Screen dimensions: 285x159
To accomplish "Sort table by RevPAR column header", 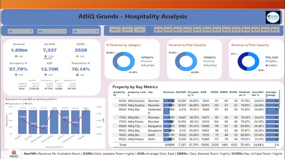I will tap(181, 92).
